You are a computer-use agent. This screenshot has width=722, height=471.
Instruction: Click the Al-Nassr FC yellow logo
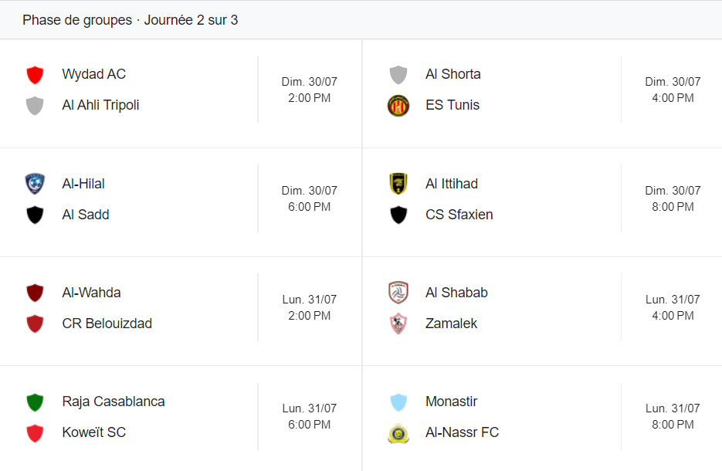point(398,433)
